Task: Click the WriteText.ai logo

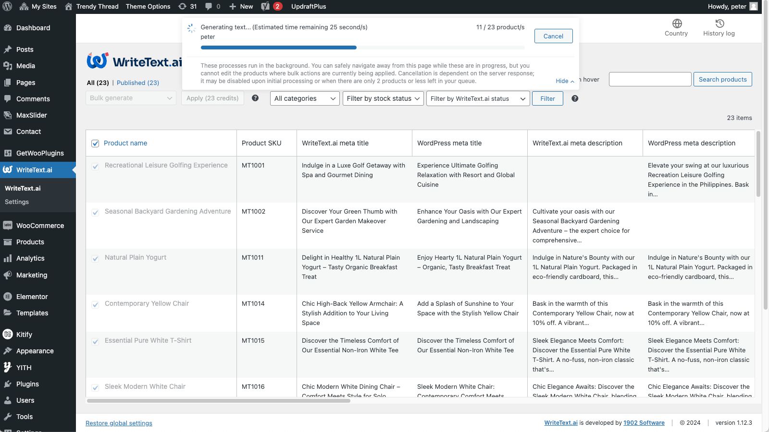Action: [134, 61]
